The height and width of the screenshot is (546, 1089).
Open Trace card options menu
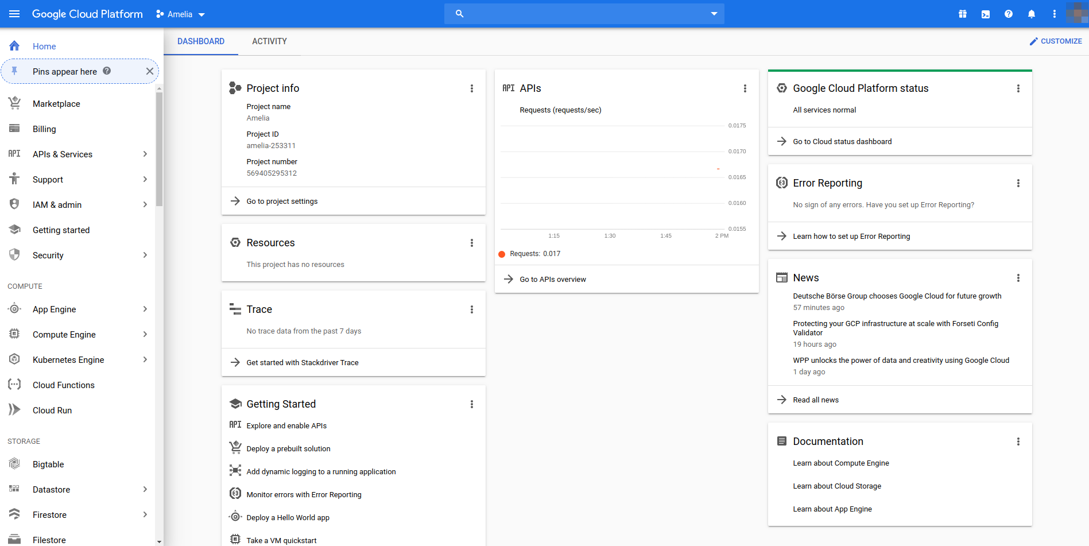coord(472,309)
